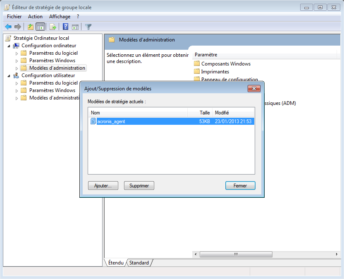Viewport: 344px width, 279px height.
Task: Click the Filter funnel toolbar icon
Action: [88, 27]
